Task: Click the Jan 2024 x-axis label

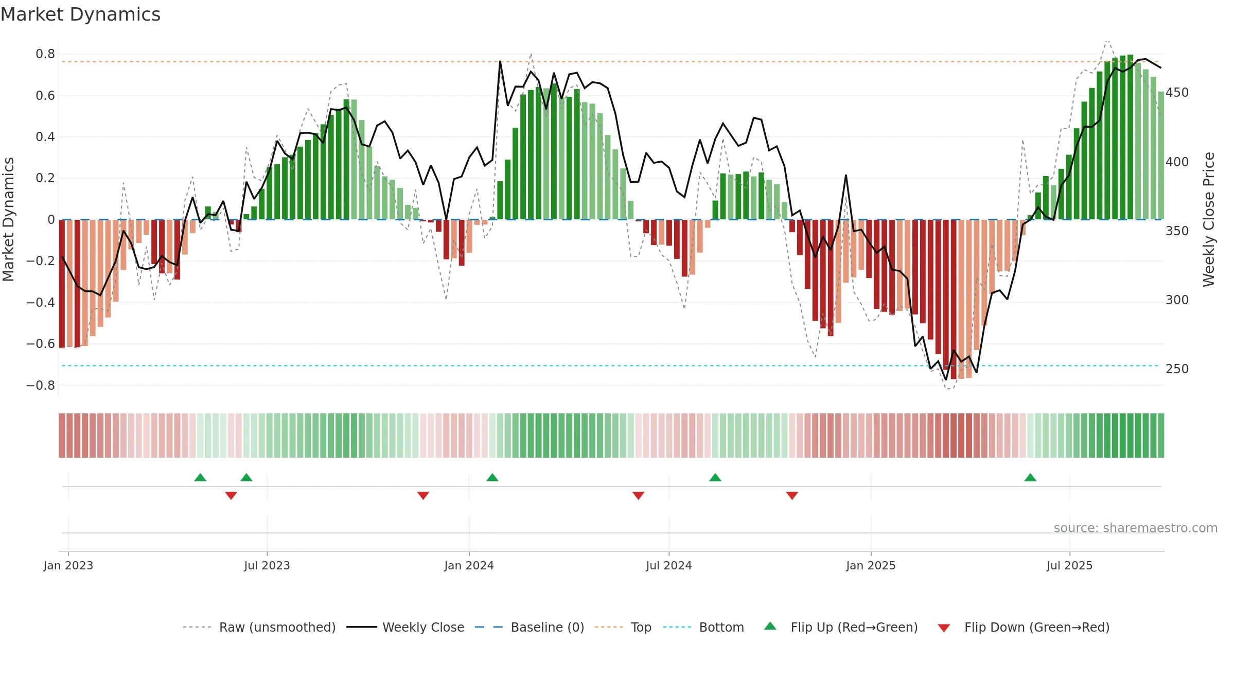Action: click(469, 565)
